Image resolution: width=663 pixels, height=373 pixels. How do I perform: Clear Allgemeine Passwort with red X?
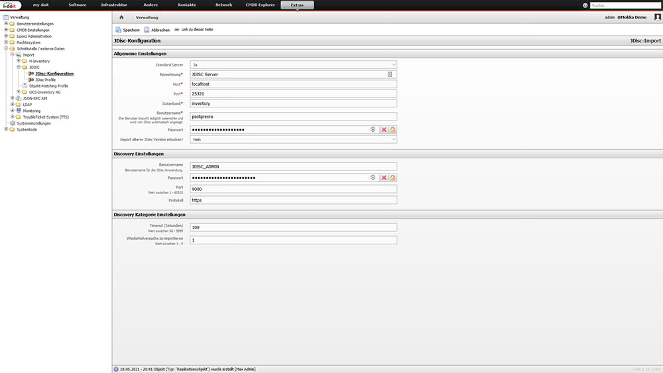pos(384,130)
